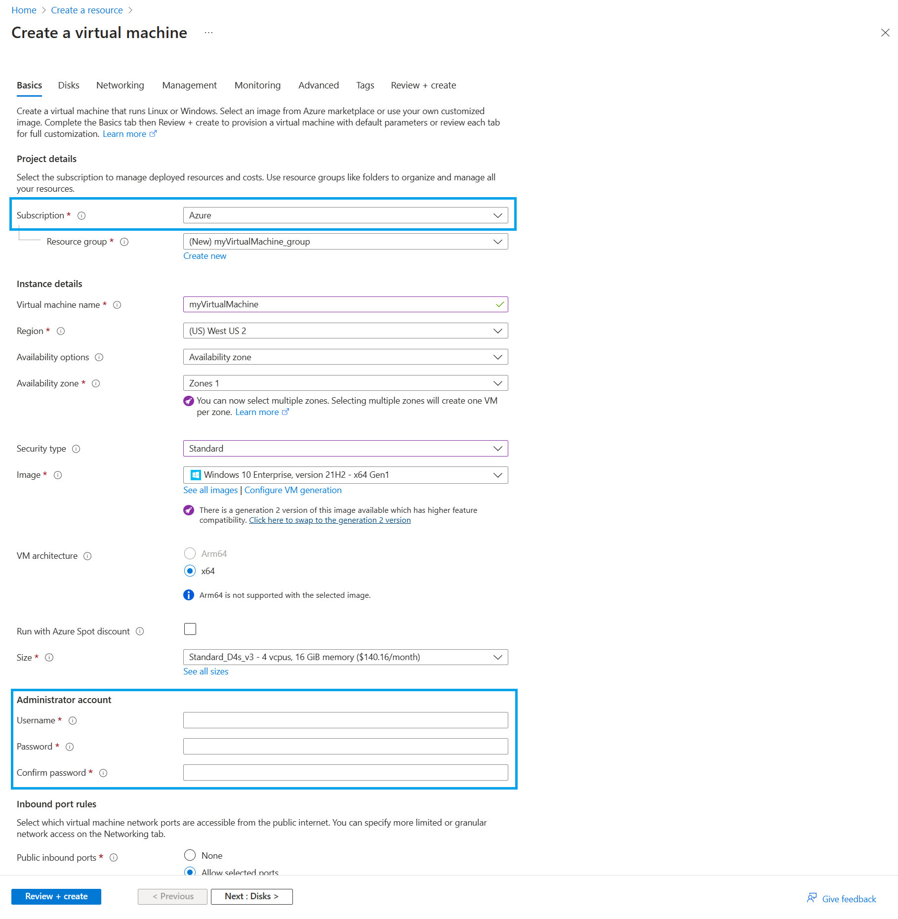Select the x64 architecture radio button
Viewport: 898px width, 919px height.
pos(190,571)
